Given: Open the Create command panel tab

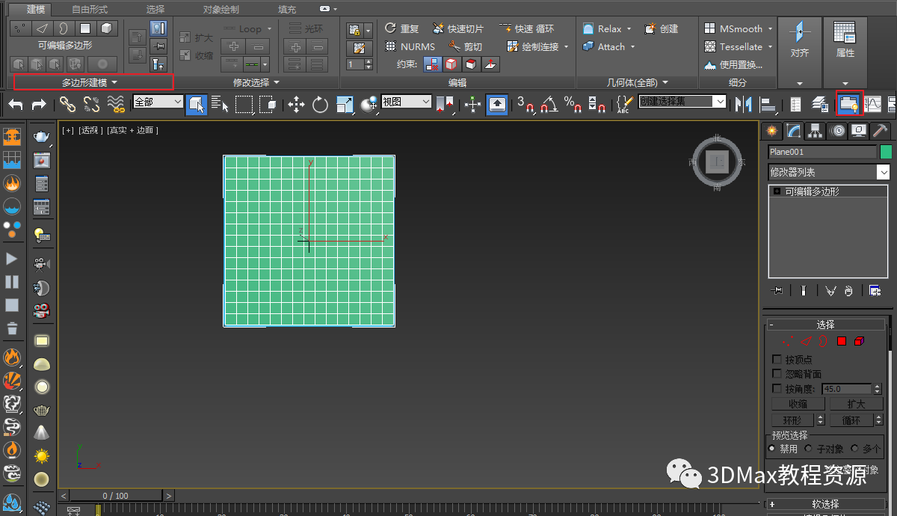Looking at the screenshot, I should (x=771, y=131).
